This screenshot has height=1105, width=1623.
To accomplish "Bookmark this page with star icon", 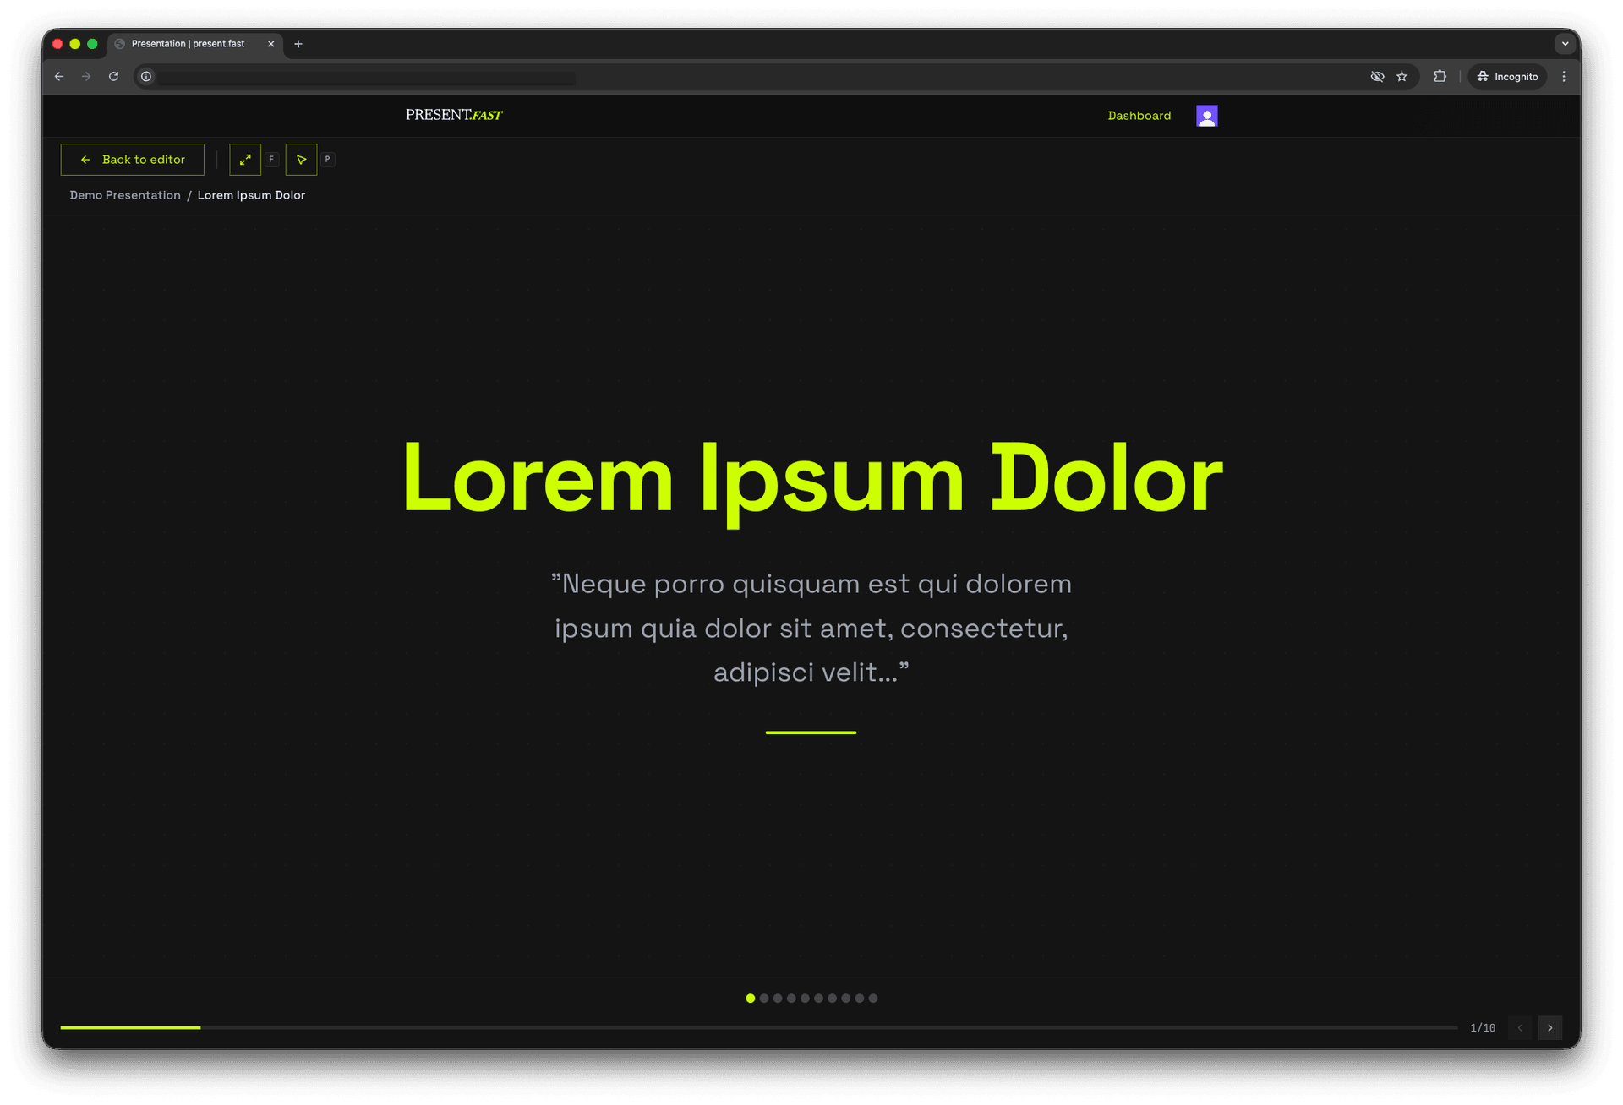I will click(1402, 77).
